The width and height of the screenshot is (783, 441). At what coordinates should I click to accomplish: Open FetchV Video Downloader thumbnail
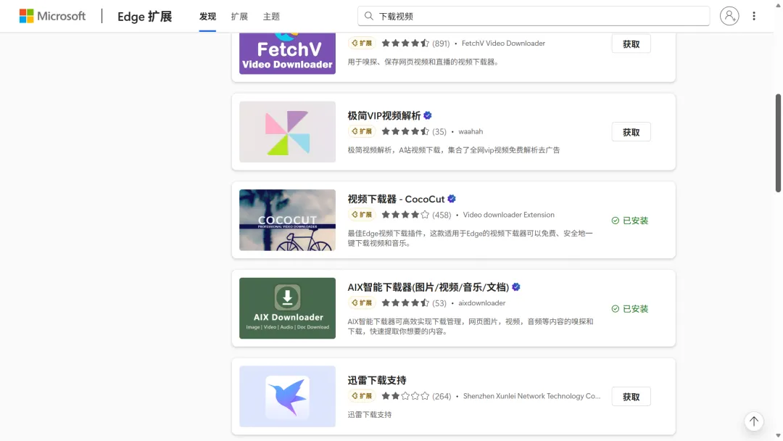pyautogui.click(x=287, y=54)
